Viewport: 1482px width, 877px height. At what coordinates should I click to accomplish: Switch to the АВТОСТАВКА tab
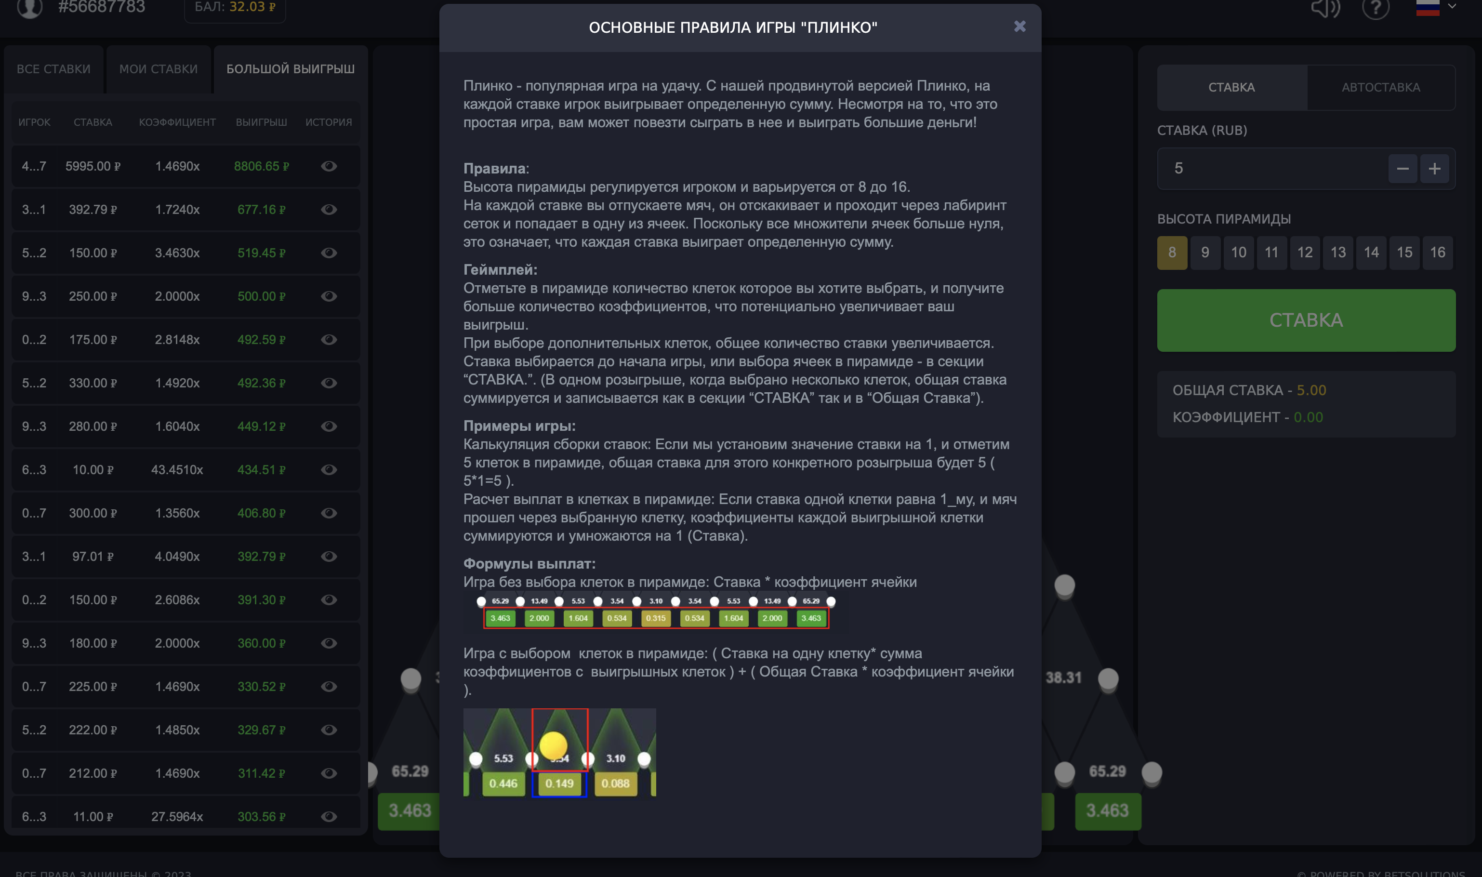[x=1380, y=88]
